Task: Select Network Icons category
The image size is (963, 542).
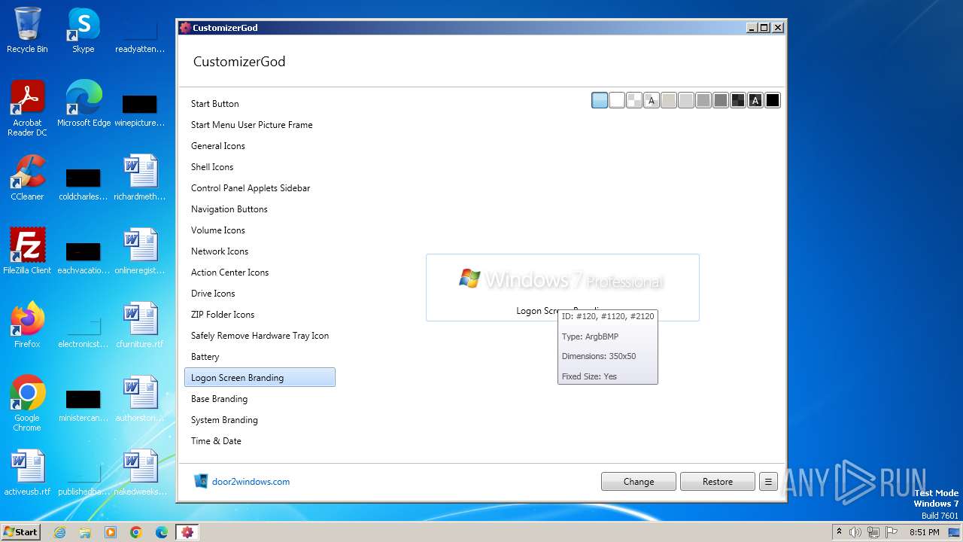Action: point(260,251)
